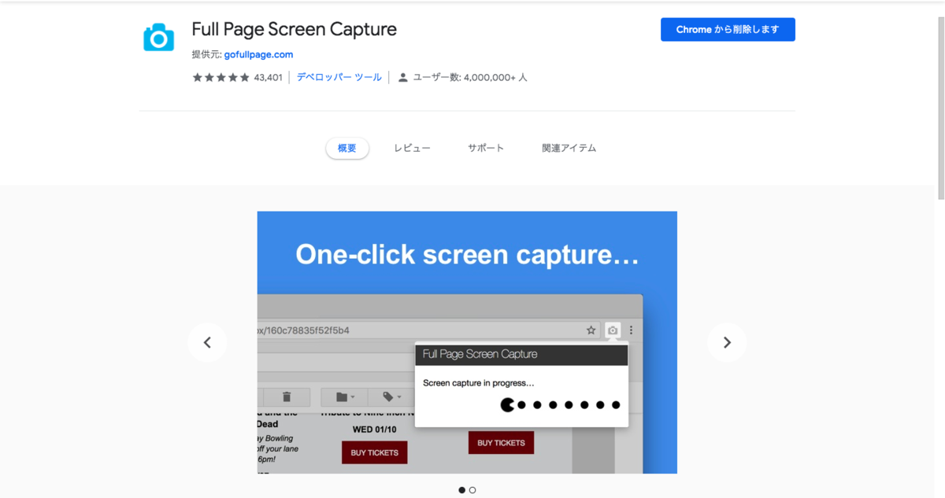Click the ユーザー数: 4,000,000+ 人 text
945x498 pixels.
pos(470,77)
